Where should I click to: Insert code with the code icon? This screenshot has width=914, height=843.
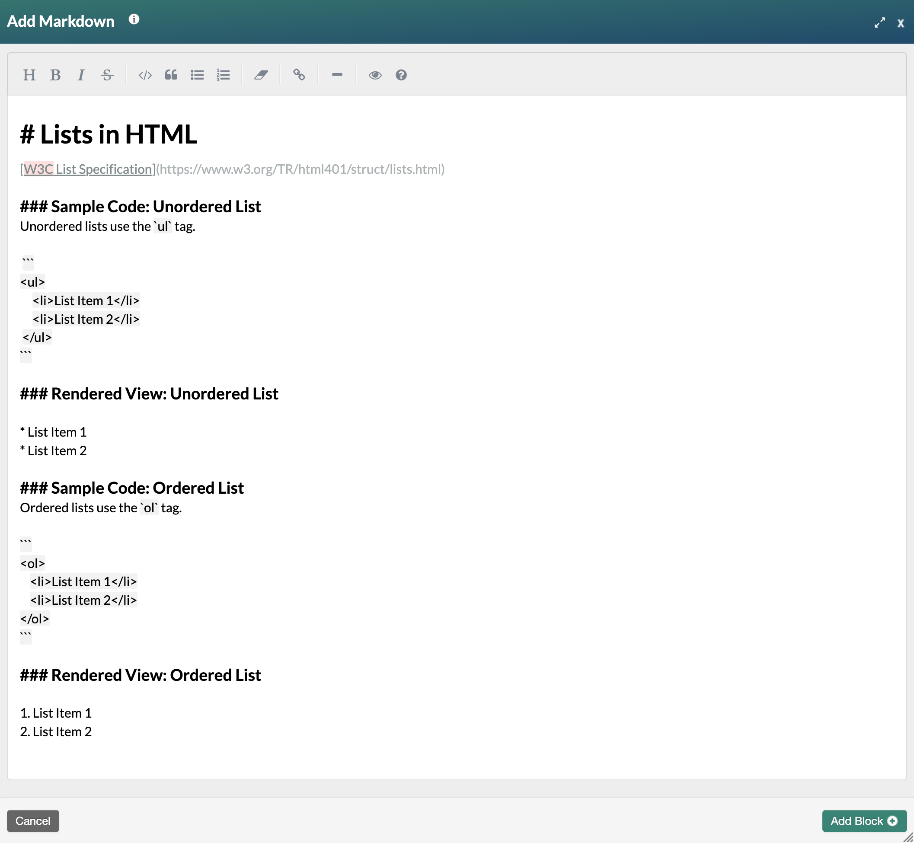point(145,75)
